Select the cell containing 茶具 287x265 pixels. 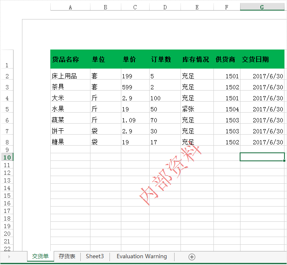click(70, 85)
